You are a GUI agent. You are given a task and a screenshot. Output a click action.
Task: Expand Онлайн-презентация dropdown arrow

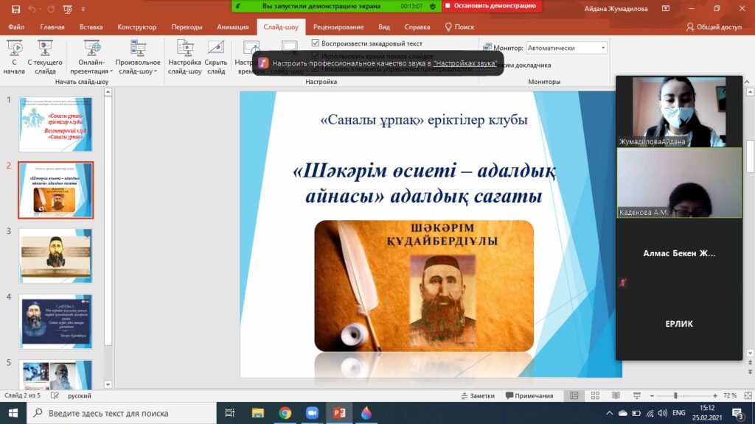point(112,71)
